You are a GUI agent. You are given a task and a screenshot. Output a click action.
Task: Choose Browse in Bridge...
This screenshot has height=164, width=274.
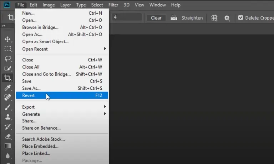coord(62,27)
